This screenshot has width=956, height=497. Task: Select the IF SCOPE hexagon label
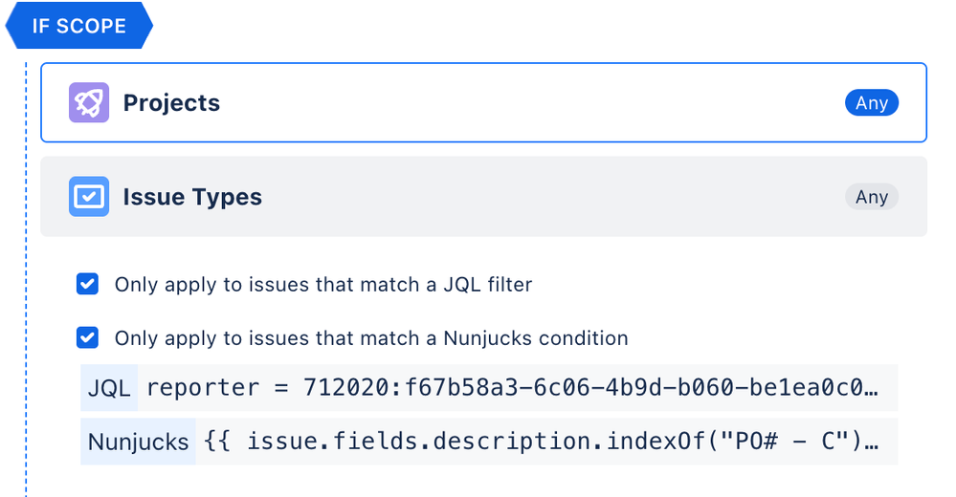(x=78, y=26)
